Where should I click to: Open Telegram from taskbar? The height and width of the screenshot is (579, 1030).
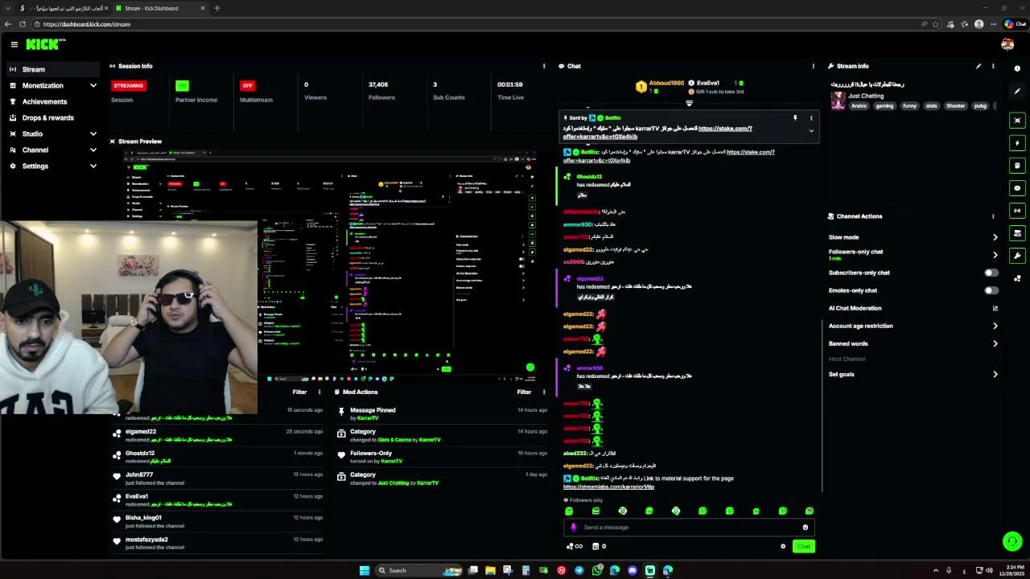point(579,570)
